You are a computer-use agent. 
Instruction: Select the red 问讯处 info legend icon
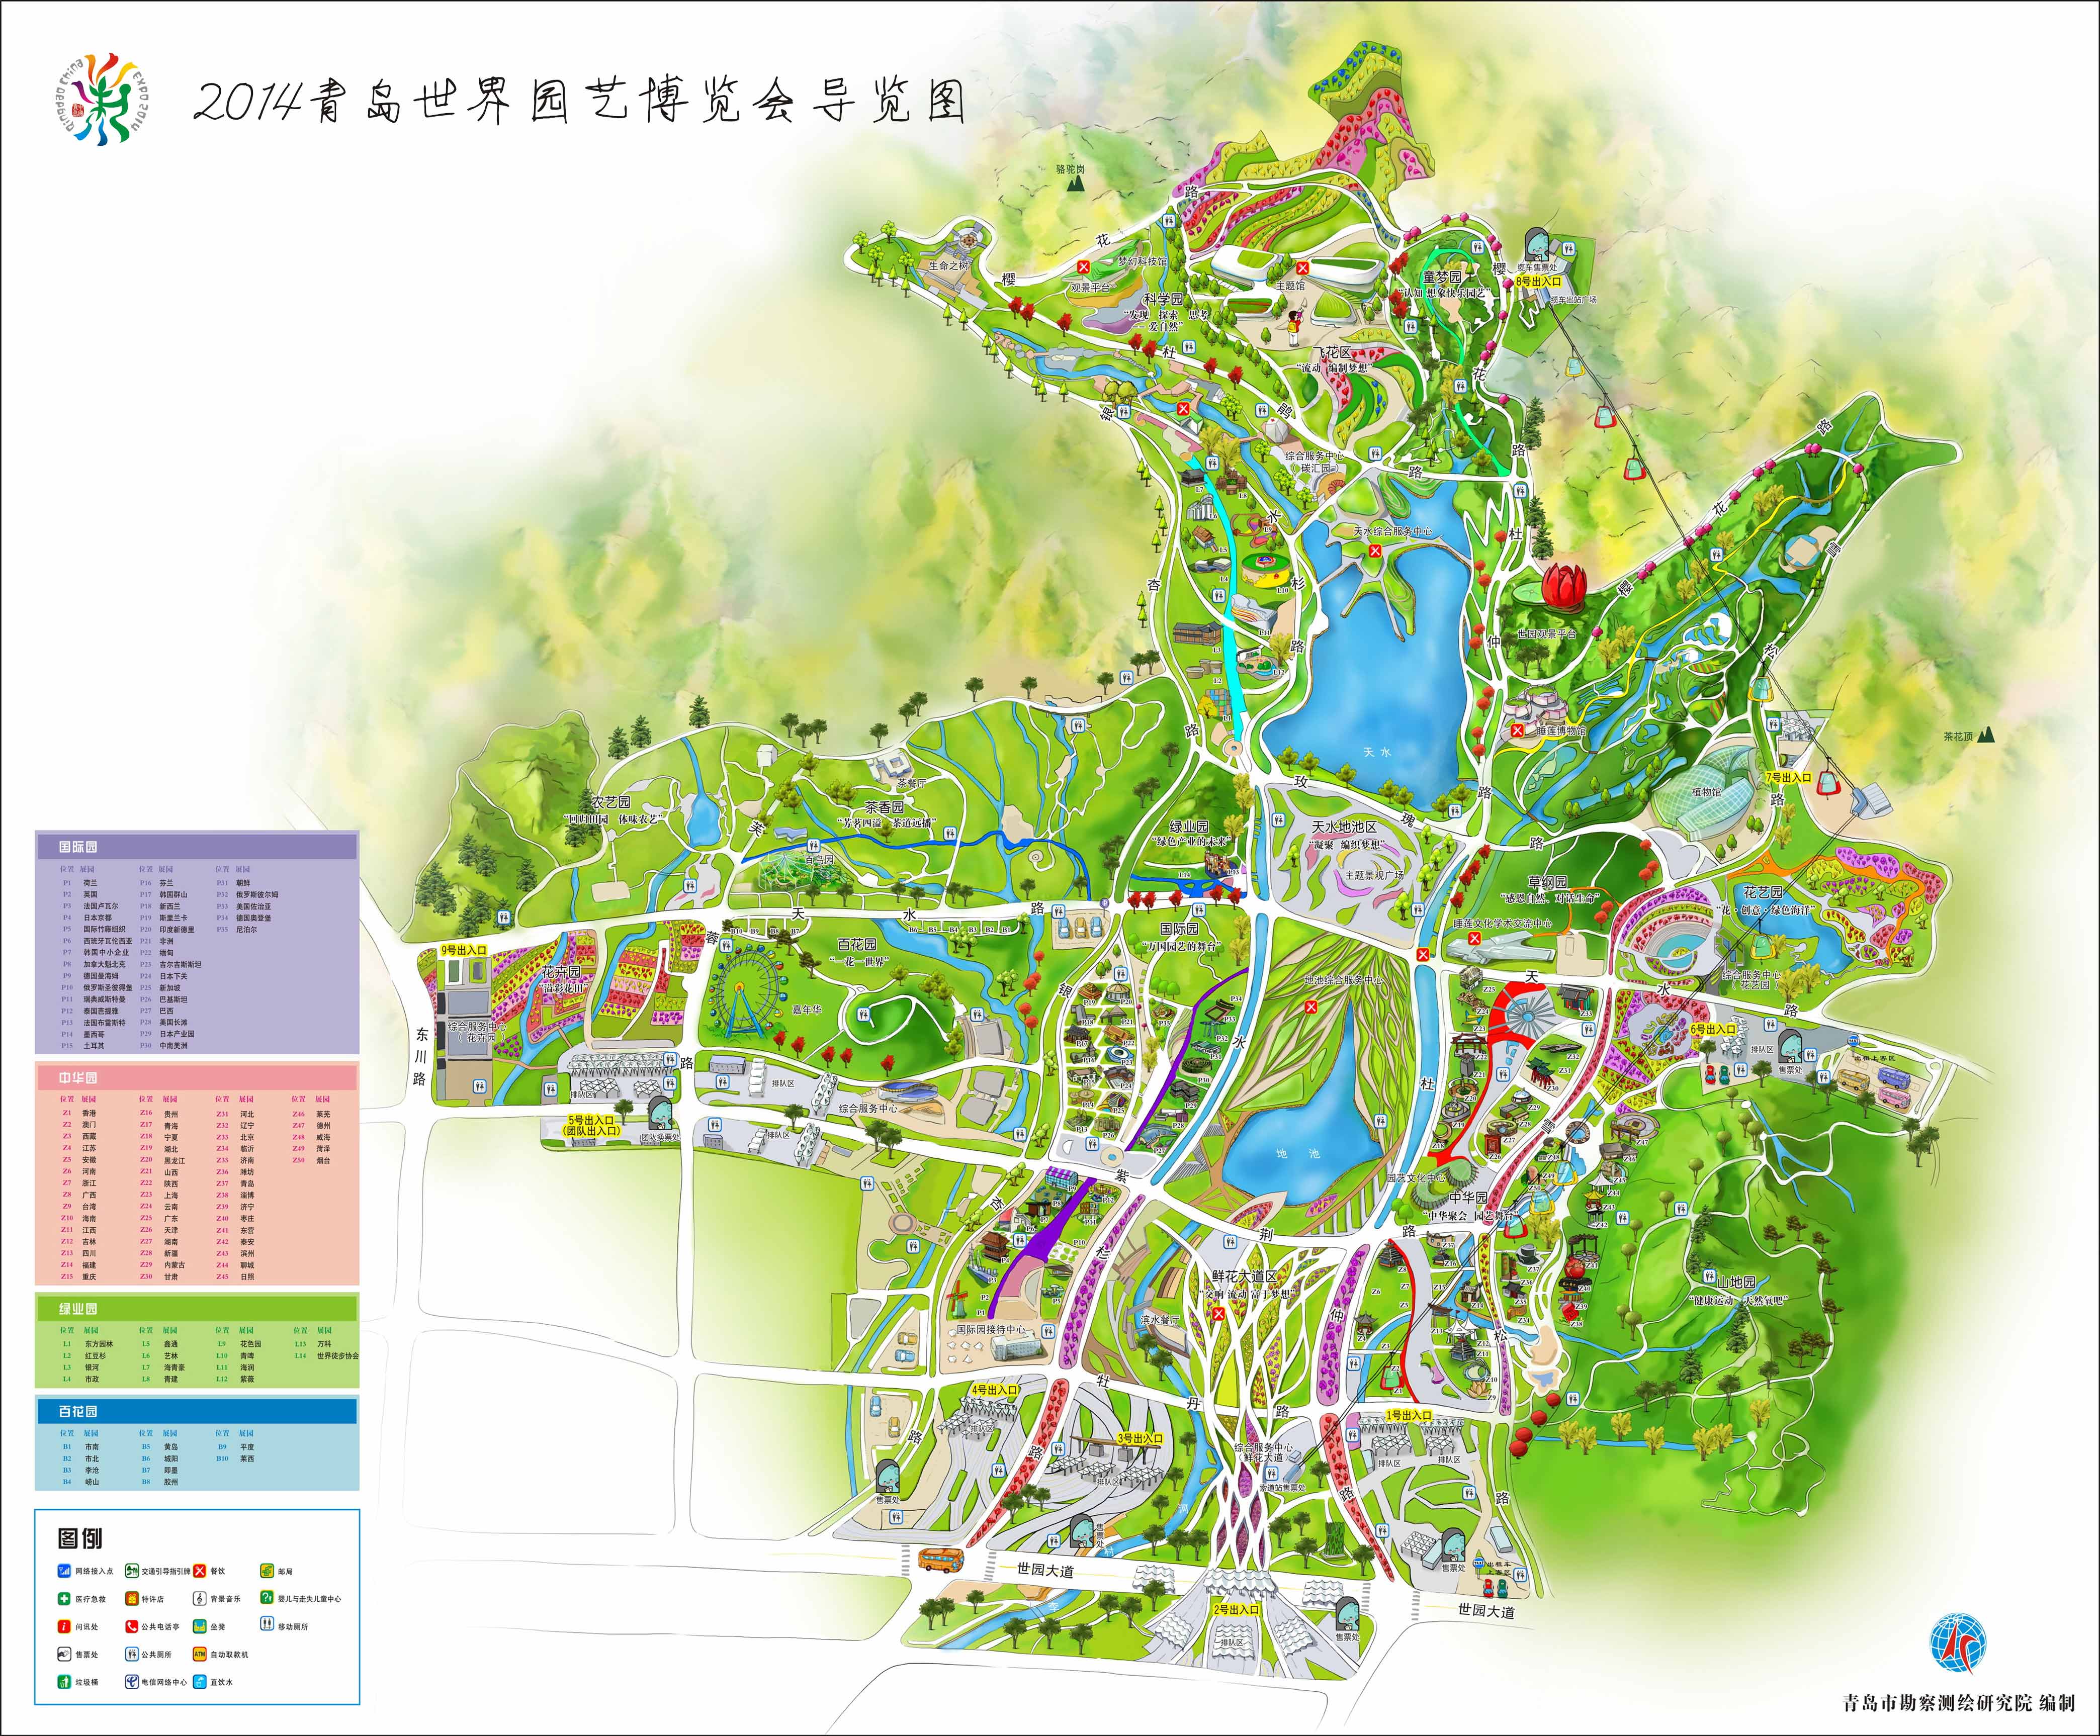tap(64, 1626)
